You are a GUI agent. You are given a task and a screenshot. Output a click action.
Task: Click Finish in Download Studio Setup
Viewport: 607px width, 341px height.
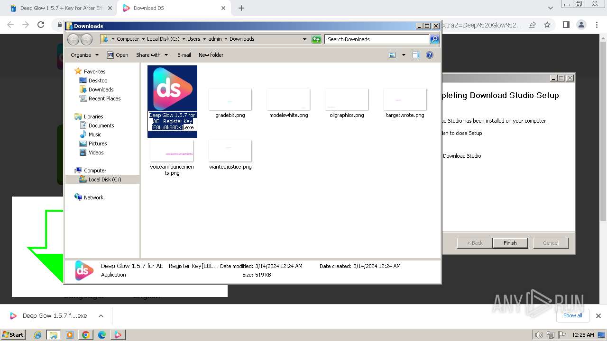[x=510, y=243]
